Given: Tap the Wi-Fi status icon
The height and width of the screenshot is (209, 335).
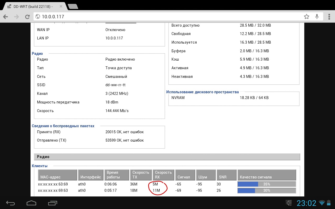Looking at the screenshot, I should tap(322, 203).
